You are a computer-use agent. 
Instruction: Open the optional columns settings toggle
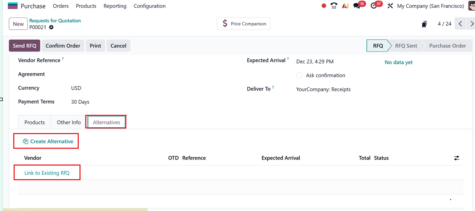coord(456,158)
